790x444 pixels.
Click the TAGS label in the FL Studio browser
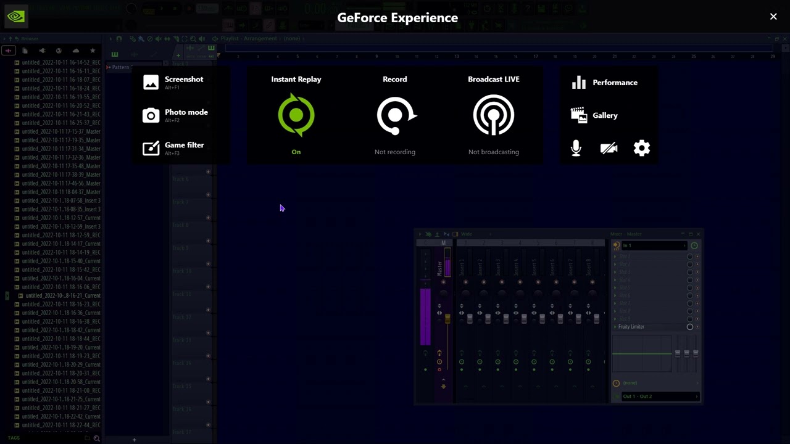[x=14, y=438]
